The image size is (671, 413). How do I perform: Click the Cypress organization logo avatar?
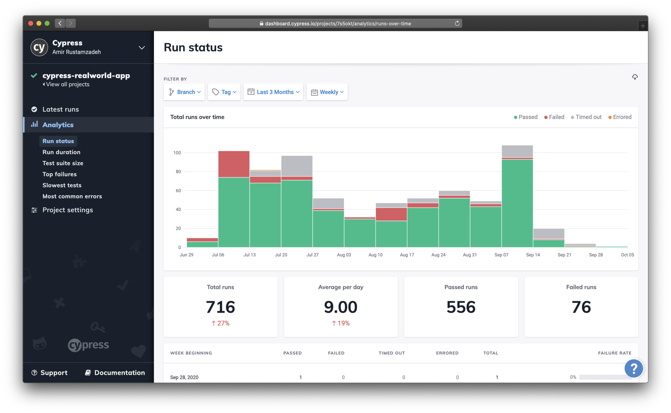[39, 47]
